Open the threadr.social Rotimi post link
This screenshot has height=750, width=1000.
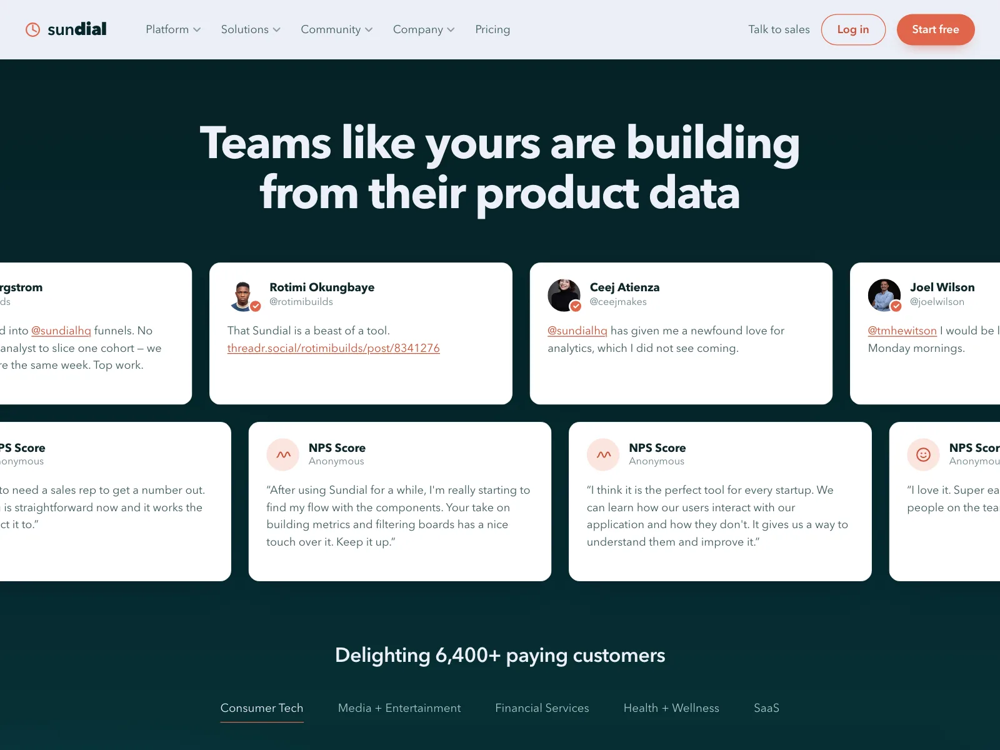[x=334, y=348]
